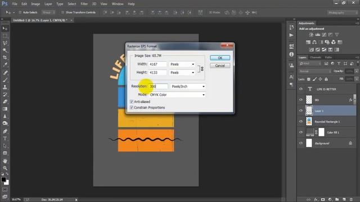Hide the Layer 1 layer
360x202 pixels.
coord(301,111)
